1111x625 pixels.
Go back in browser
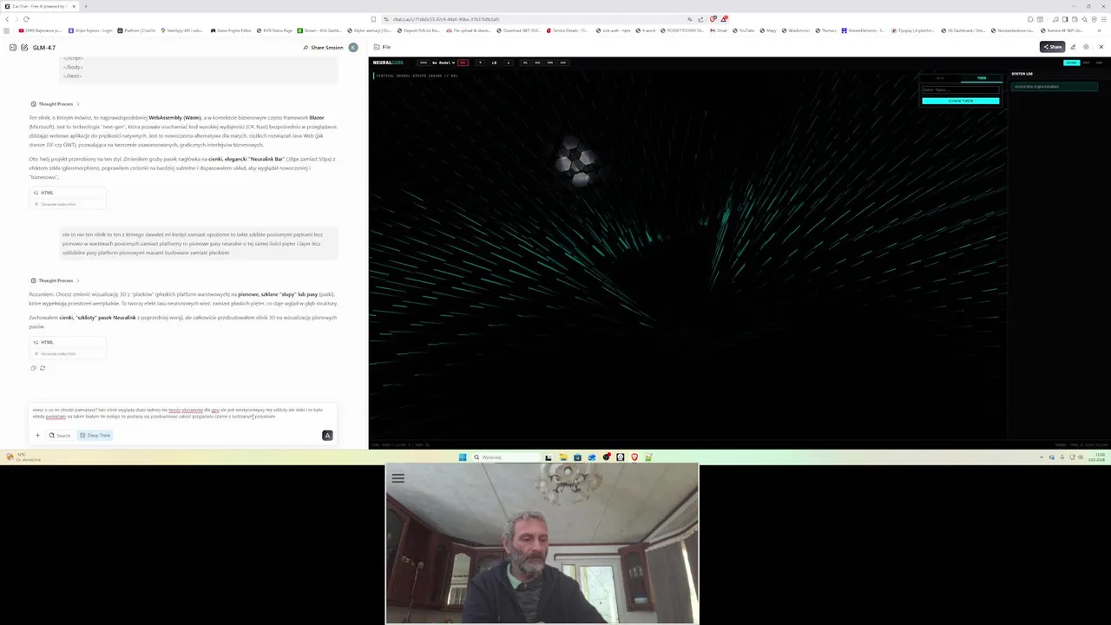click(7, 19)
